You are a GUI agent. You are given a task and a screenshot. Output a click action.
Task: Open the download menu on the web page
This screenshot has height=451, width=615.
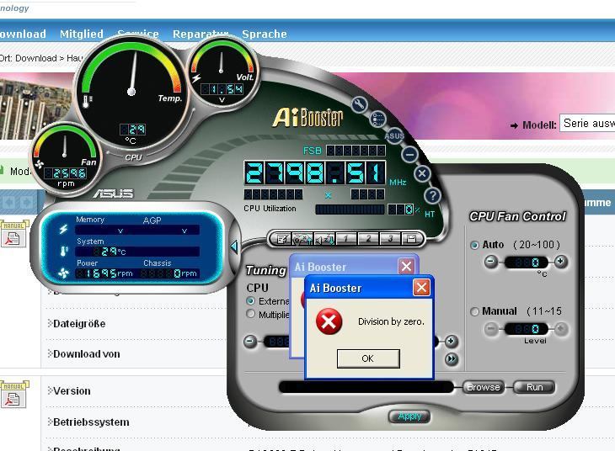tap(23, 34)
